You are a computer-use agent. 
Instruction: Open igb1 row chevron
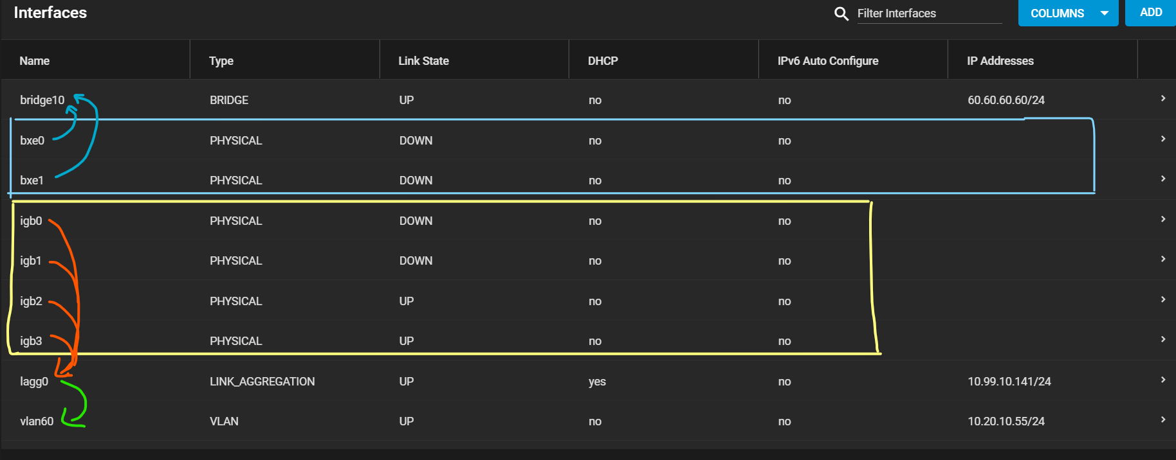1163,259
